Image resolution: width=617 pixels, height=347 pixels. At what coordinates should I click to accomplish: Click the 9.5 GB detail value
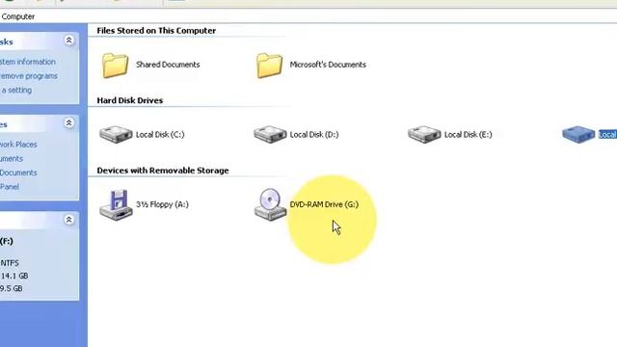point(12,288)
